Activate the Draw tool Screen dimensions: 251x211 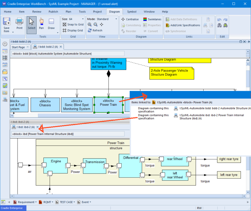click(51, 24)
